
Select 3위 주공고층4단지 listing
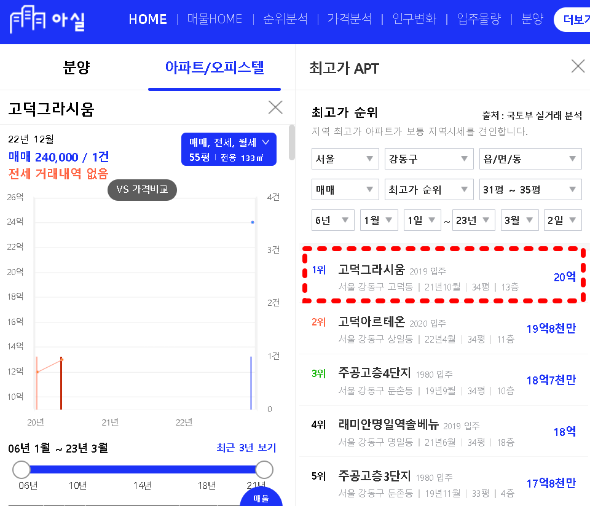point(444,380)
